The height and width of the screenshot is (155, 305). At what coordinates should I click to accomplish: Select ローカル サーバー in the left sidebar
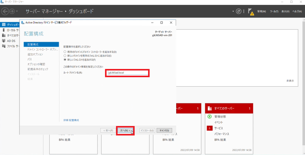10,30
